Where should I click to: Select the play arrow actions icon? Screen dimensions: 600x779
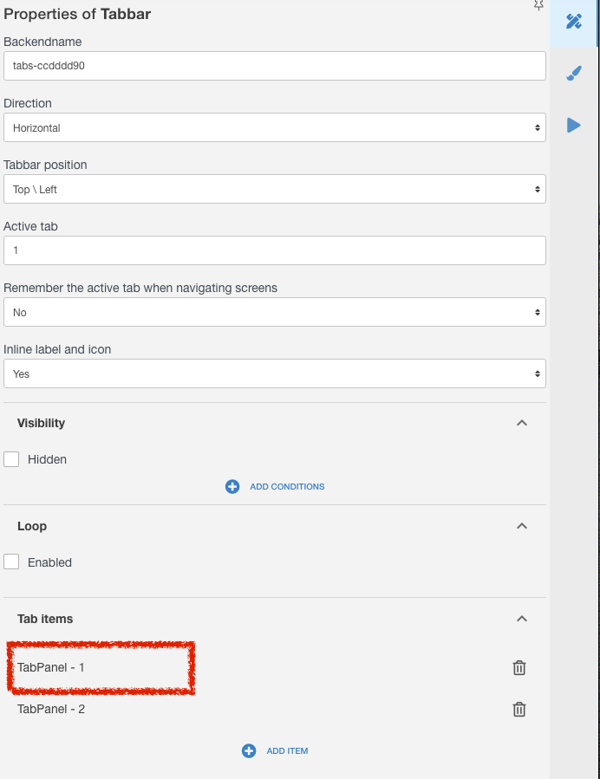point(574,125)
